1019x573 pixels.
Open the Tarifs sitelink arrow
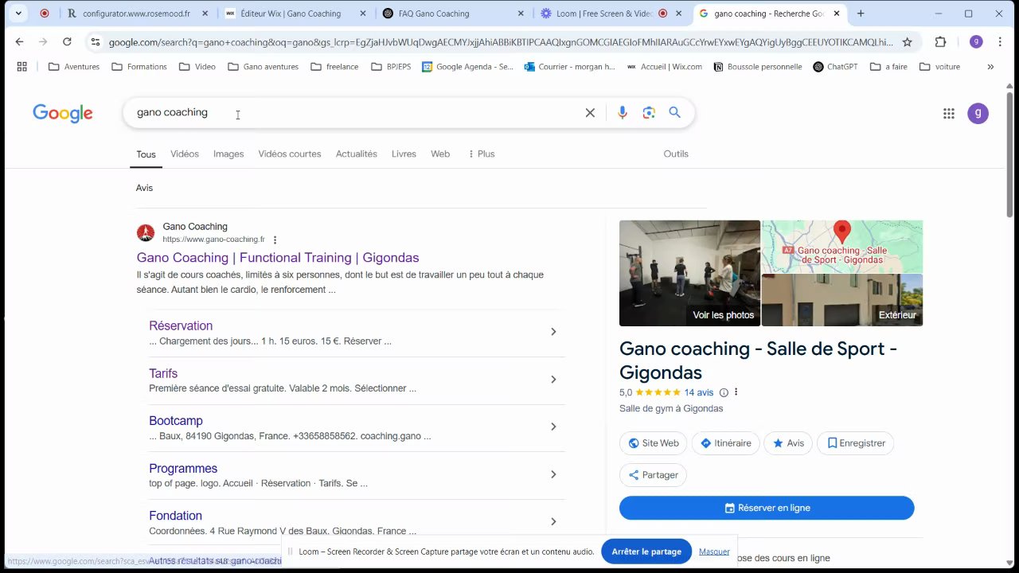[553, 380]
